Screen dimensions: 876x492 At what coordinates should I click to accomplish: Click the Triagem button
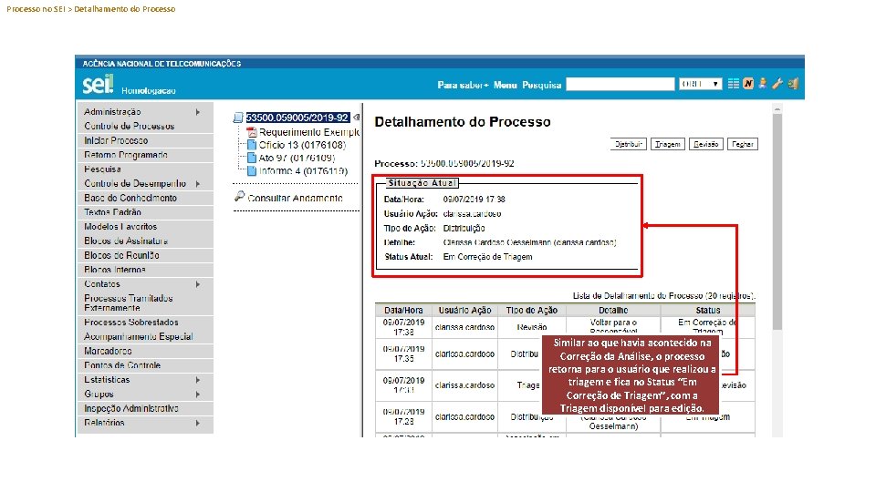(x=668, y=145)
